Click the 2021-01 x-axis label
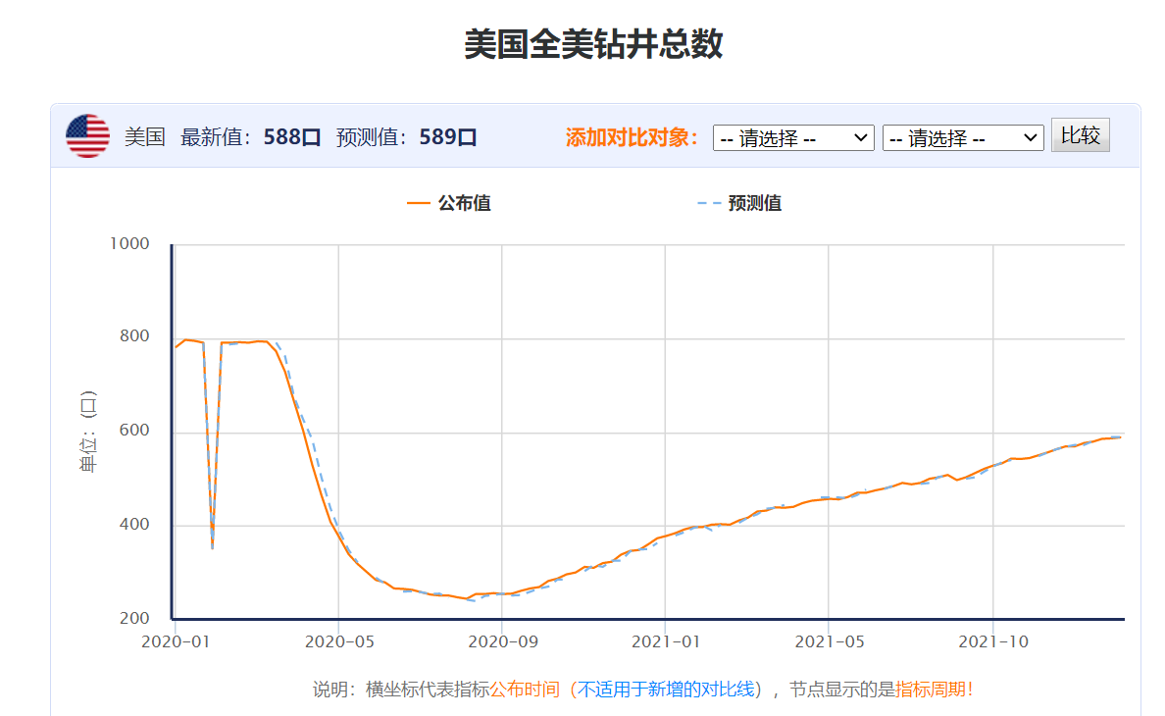This screenshot has height=716, width=1165. (x=665, y=641)
